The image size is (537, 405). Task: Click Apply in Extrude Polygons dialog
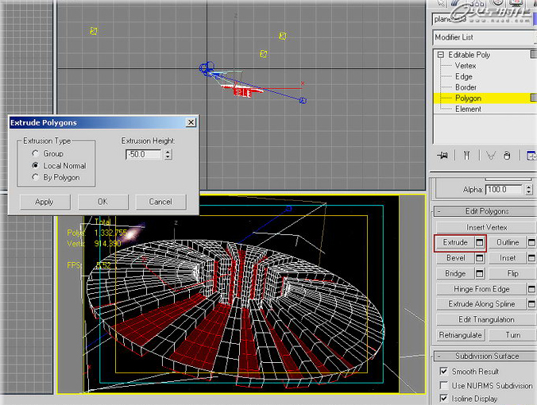click(44, 202)
